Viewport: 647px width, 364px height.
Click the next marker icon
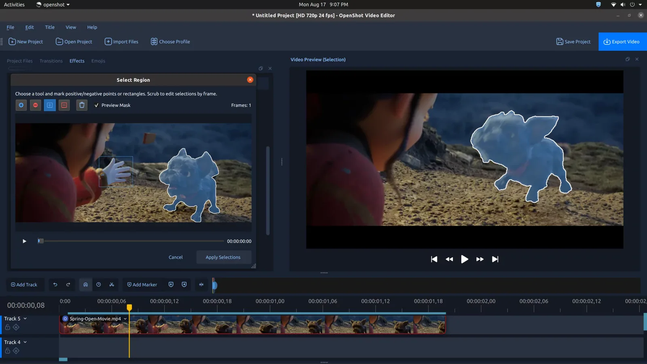click(x=184, y=285)
